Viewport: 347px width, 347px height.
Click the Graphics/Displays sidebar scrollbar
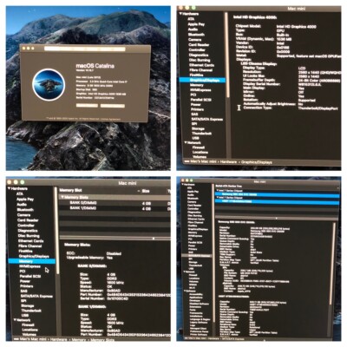[227, 55]
